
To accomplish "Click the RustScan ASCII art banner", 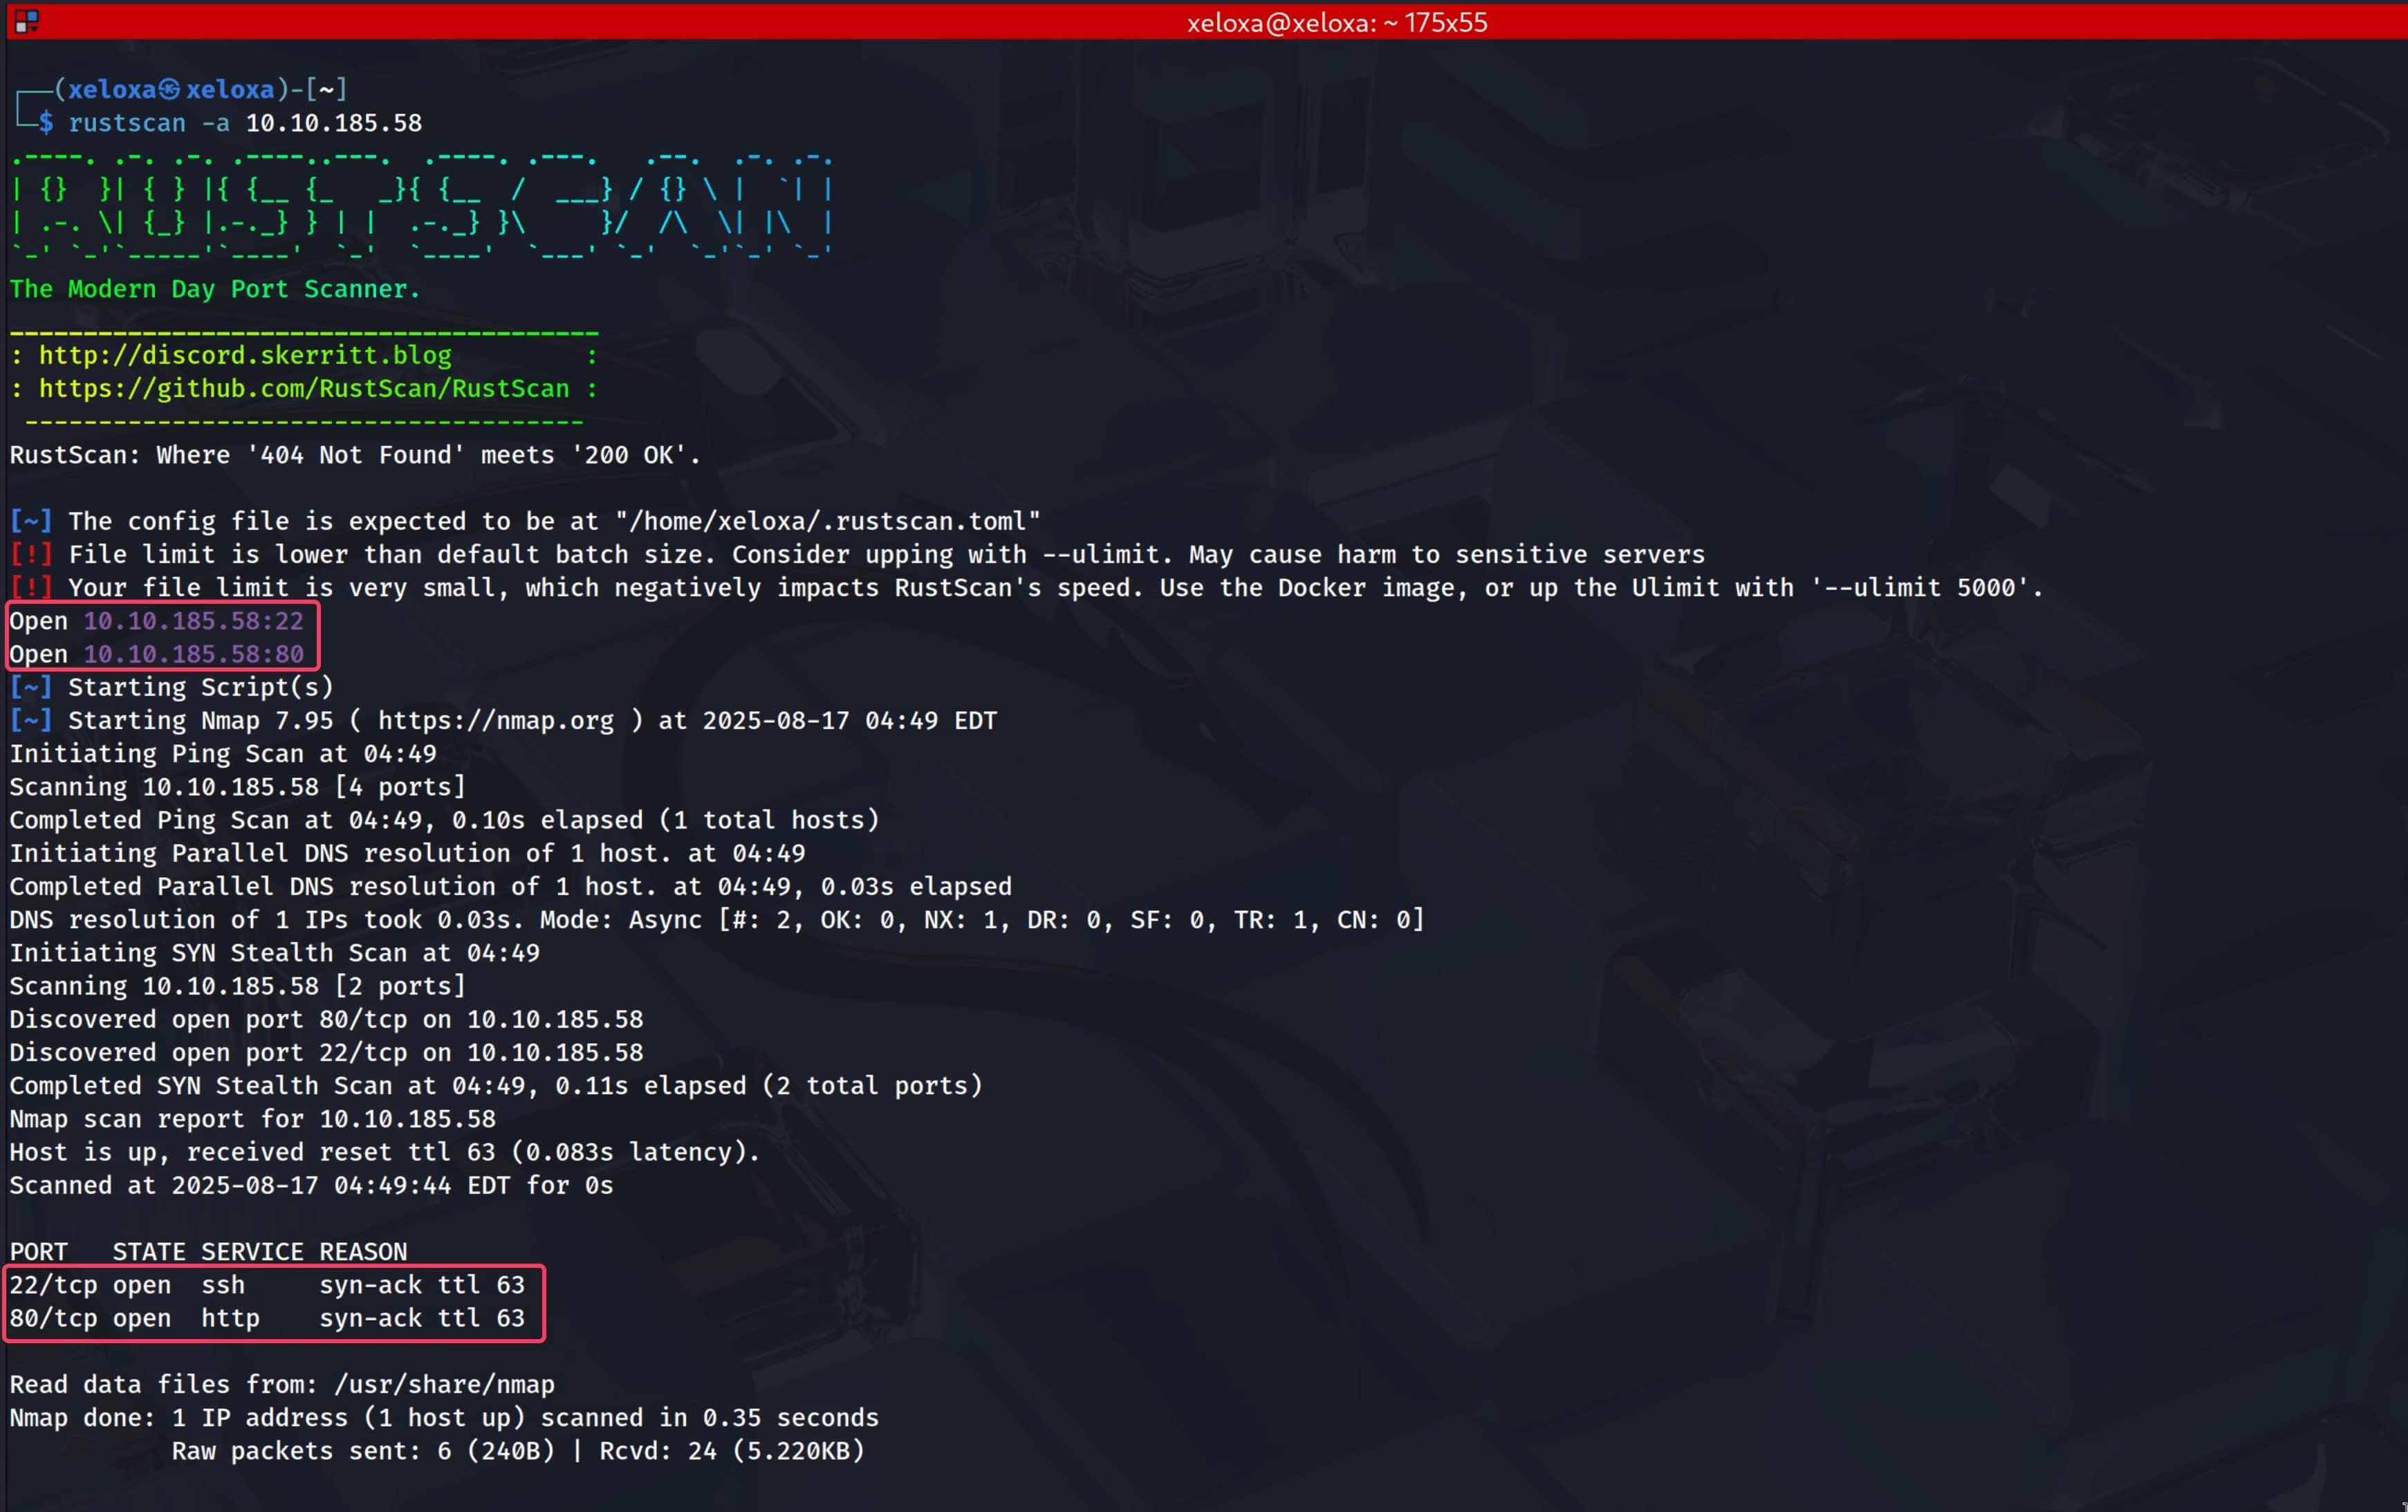I will click(x=420, y=205).
